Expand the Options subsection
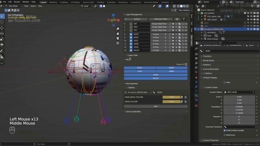The width and height of the screenshot is (260, 146). [x=131, y=88]
